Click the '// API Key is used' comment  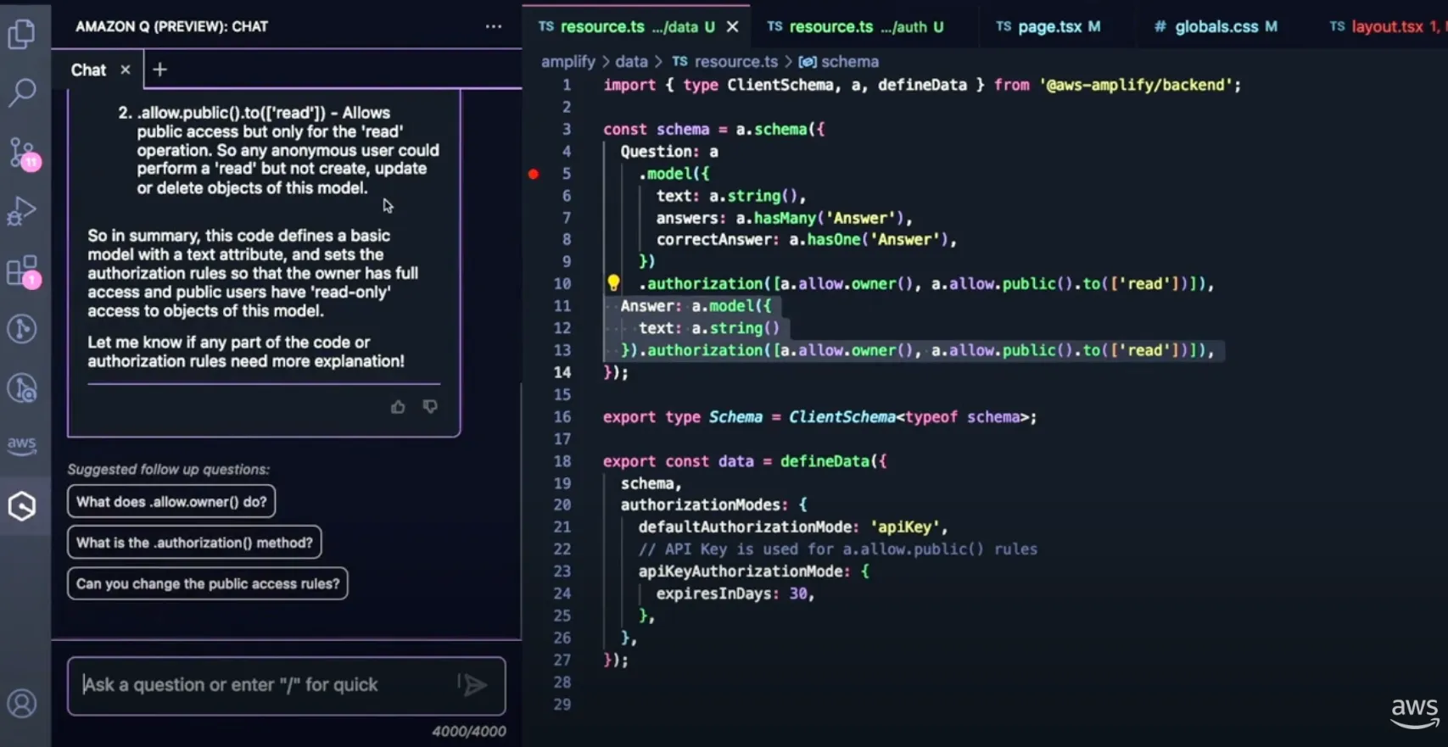(x=838, y=549)
